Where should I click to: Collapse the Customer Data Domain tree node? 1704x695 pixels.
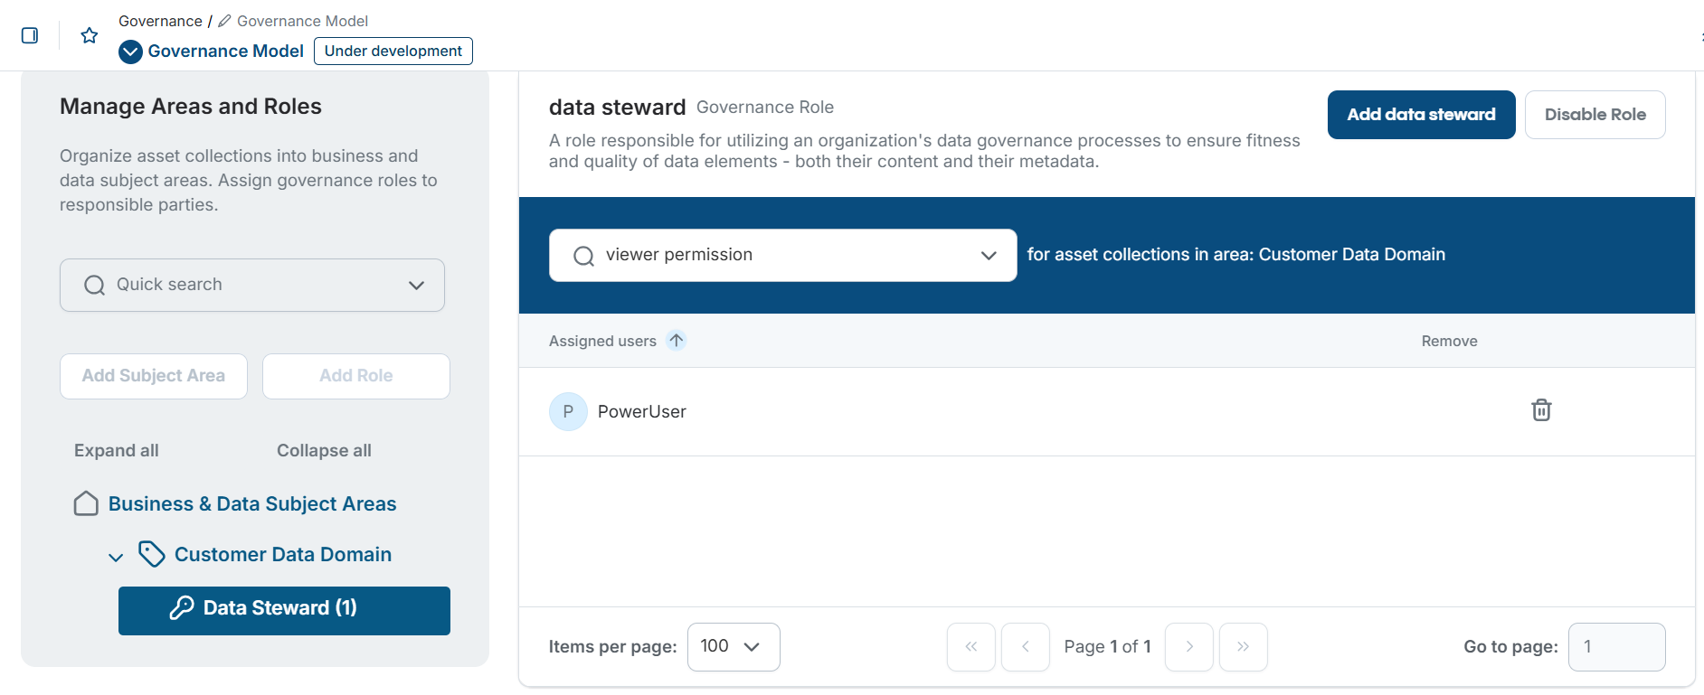coord(115,556)
